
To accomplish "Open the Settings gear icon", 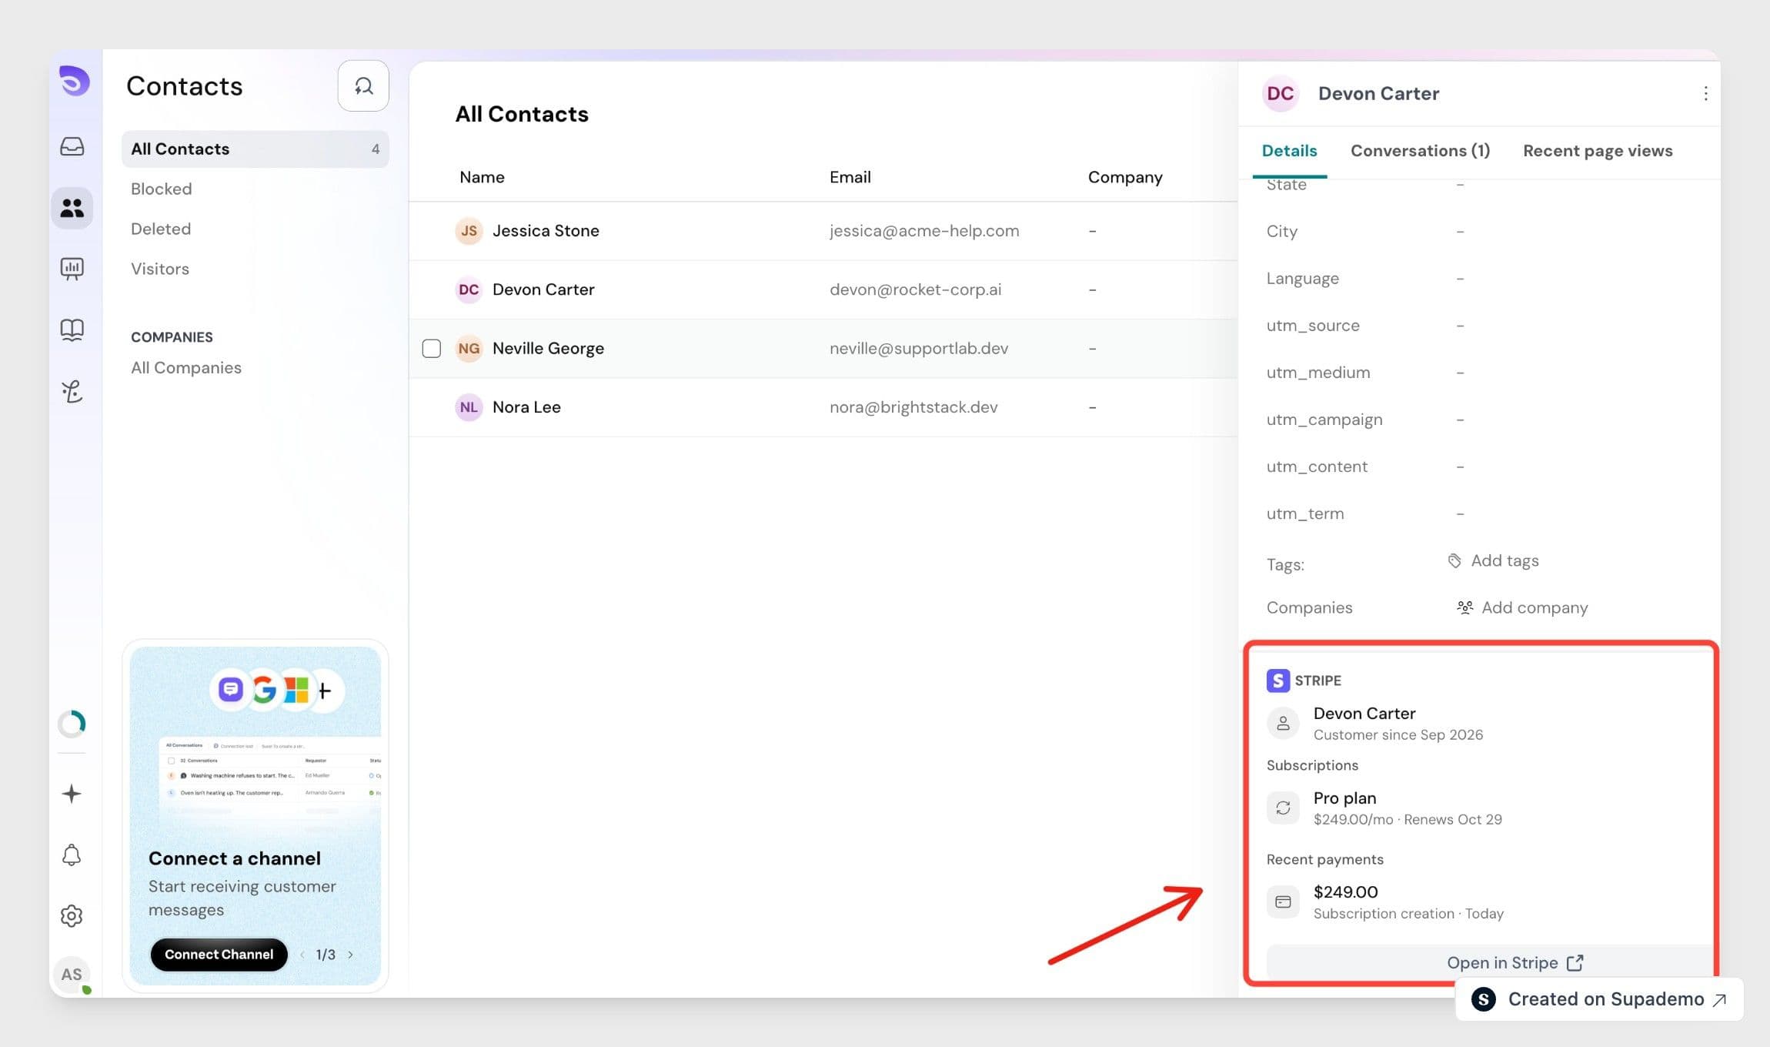I will [72, 916].
